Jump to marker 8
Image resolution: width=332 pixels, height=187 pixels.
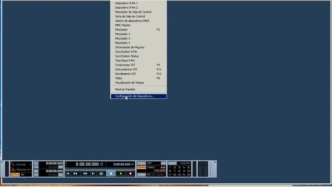(179, 171)
